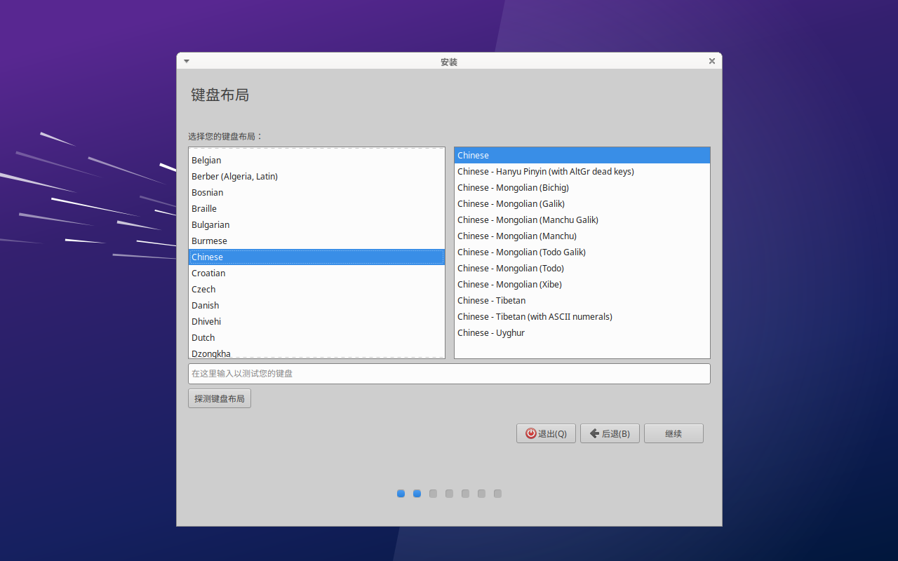
Task: Open the window menu arrow in title bar
Action: tap(187, 61)
